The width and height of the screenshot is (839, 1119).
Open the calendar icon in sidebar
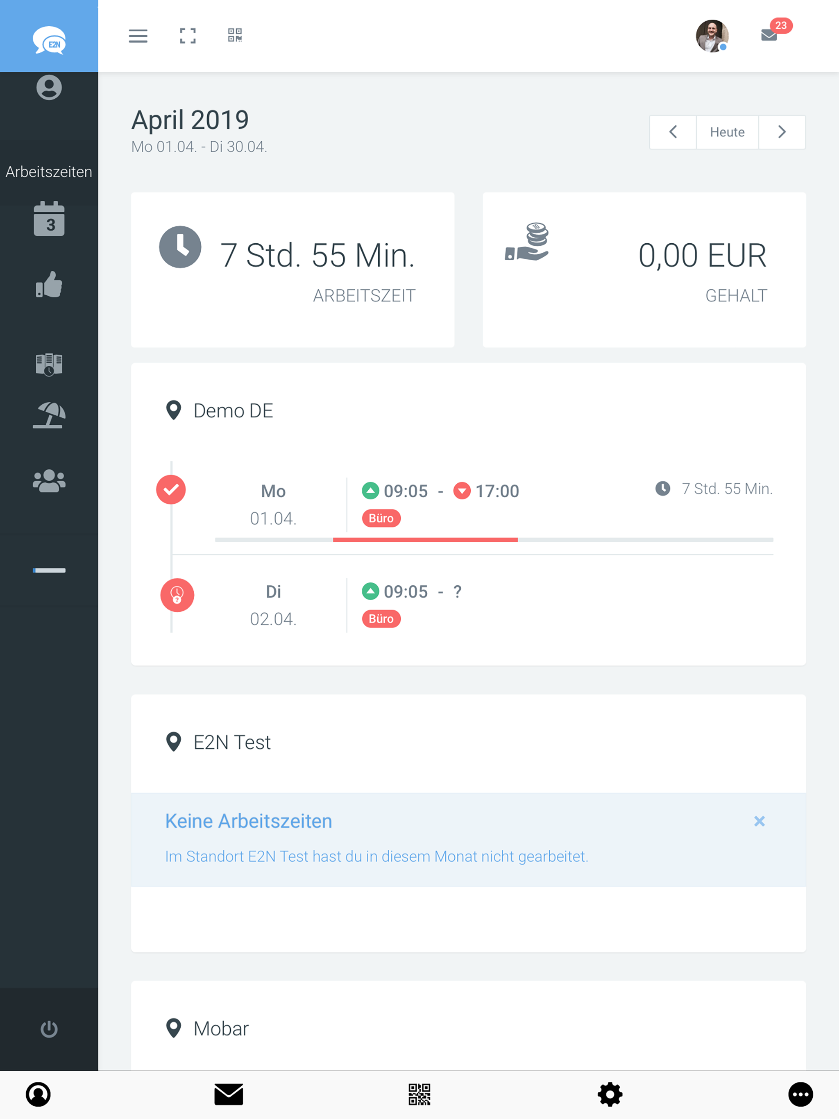point(49,219)
